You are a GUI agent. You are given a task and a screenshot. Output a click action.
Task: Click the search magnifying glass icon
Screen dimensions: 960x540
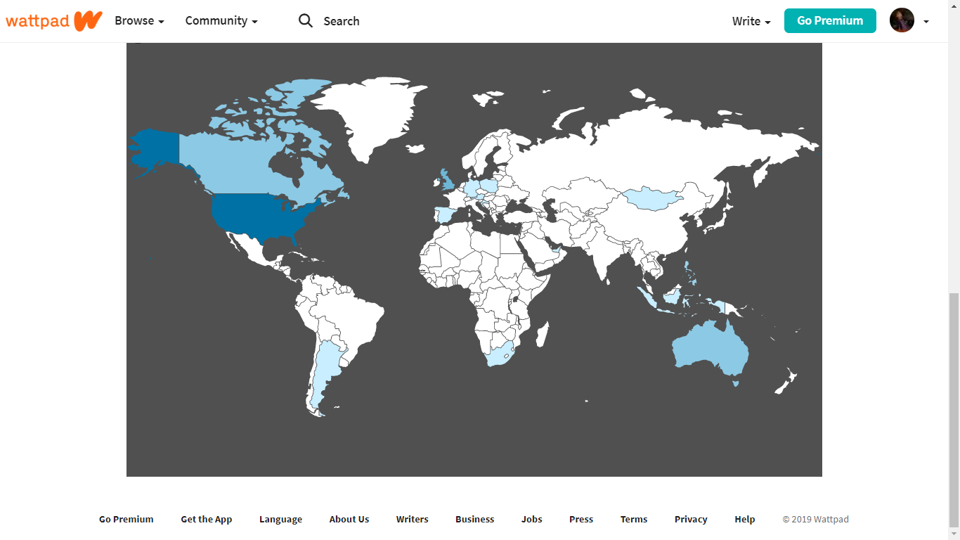coord(305,21)
